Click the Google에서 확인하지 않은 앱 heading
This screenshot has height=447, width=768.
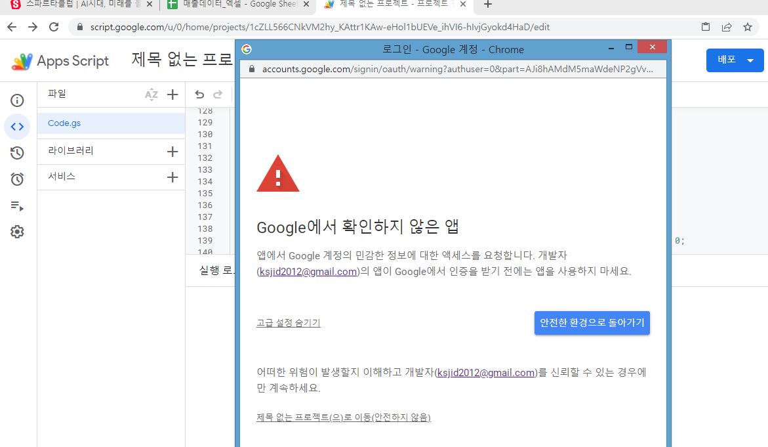(358, 227)
